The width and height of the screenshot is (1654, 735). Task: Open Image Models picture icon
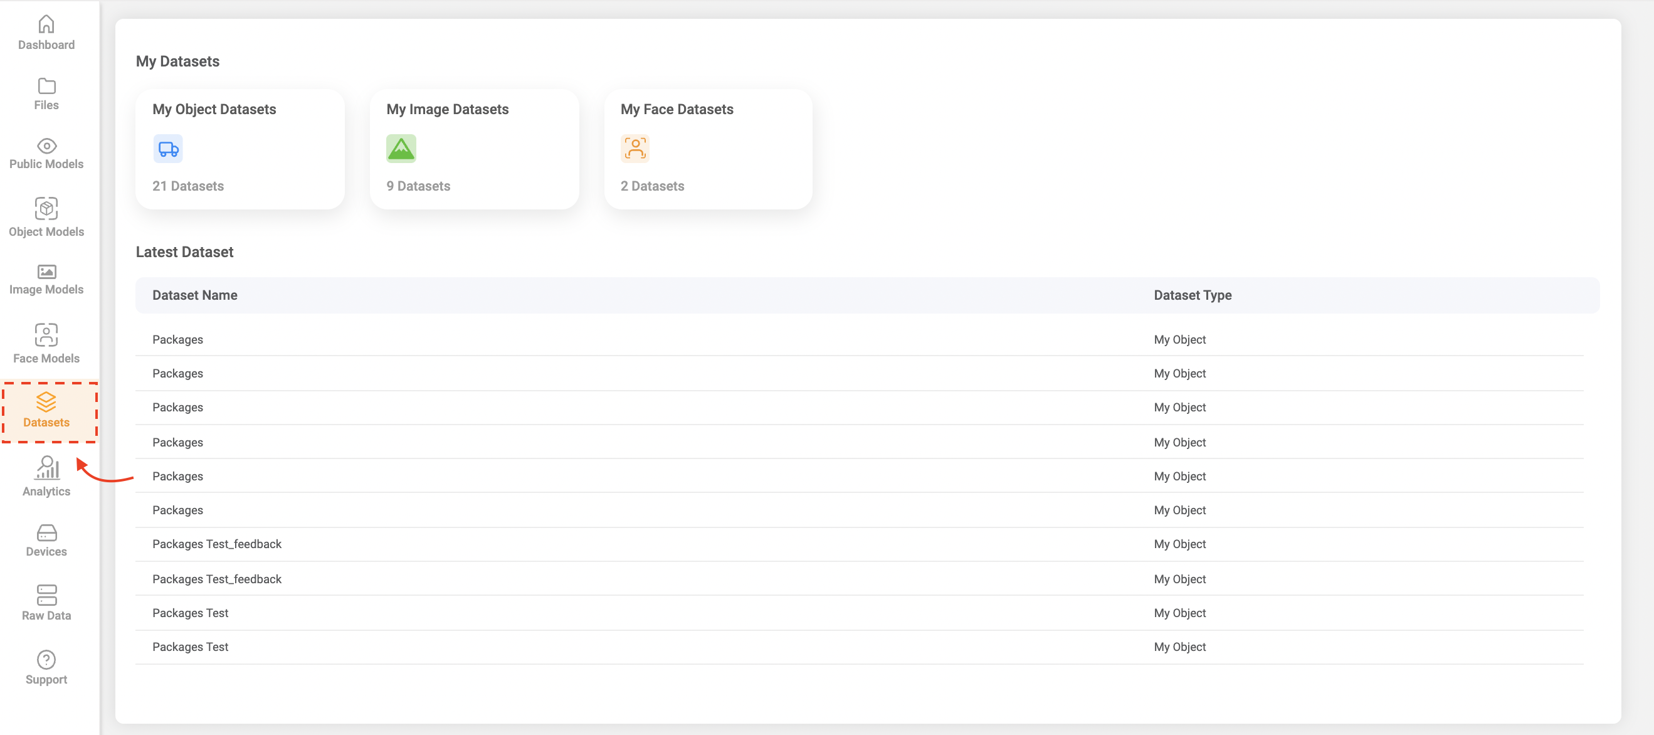(x=46, y=272)
